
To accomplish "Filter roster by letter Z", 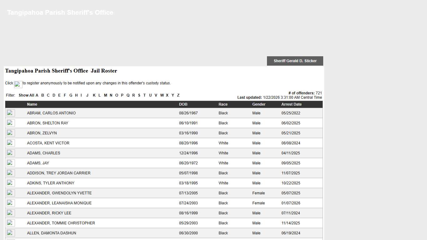I will 178,95.
